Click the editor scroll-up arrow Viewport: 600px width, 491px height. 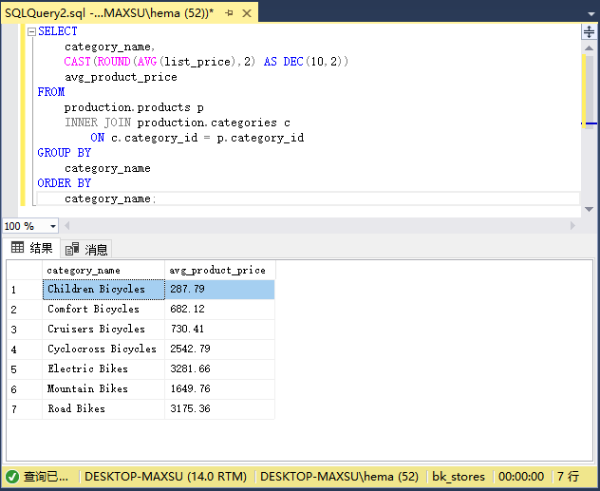tap(589, 48)
